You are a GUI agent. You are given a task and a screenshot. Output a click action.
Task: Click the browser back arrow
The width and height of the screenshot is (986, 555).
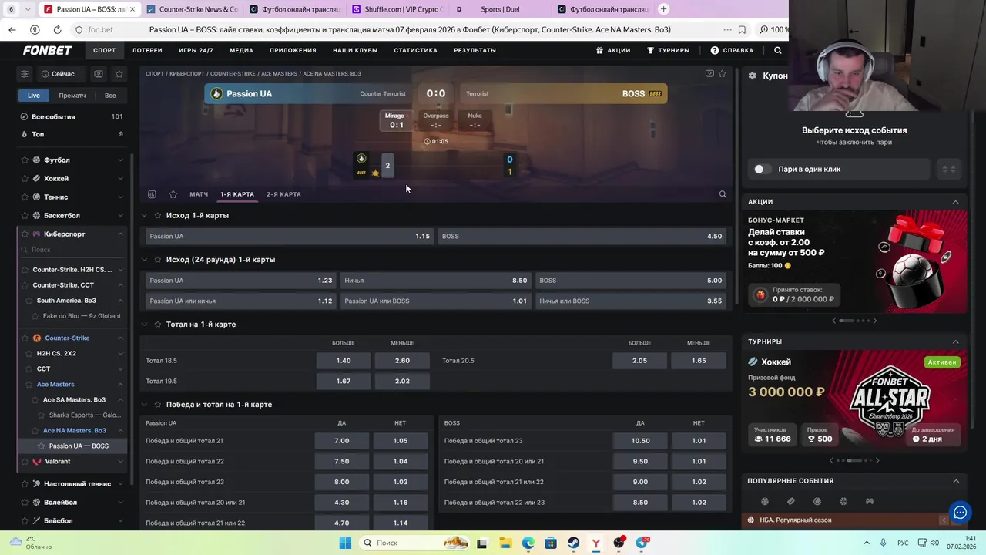coord(12,29)
